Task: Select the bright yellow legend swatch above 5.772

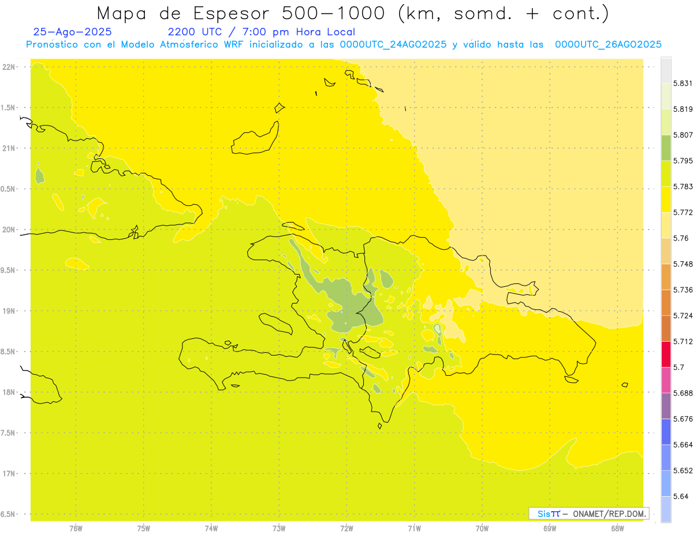Action: pyautogui.click(x=666, y=199)
